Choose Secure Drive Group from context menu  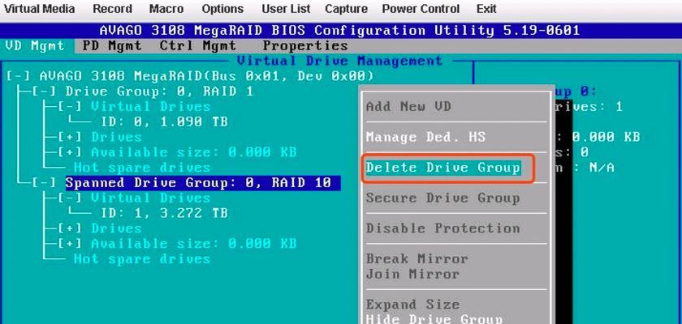pyautogui.click(x=443, y=198)
